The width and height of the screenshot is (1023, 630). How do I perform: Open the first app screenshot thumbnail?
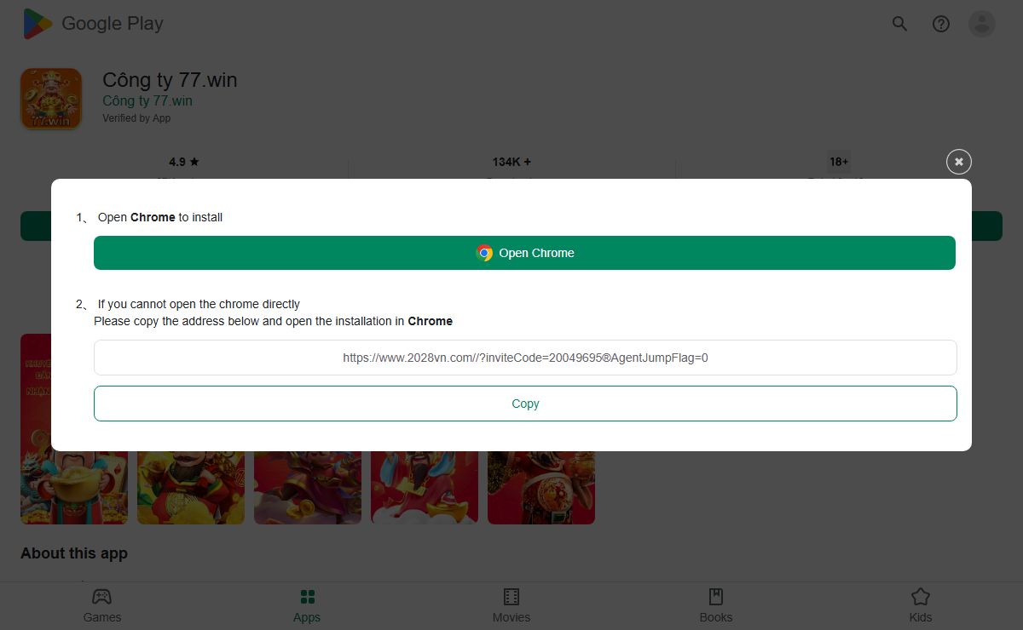pyautogui.click(x=74, y=488)
